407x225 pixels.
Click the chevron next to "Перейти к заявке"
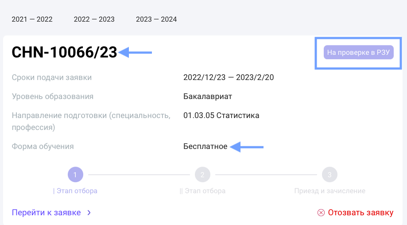pyautogui.click(x=89, y=213)
